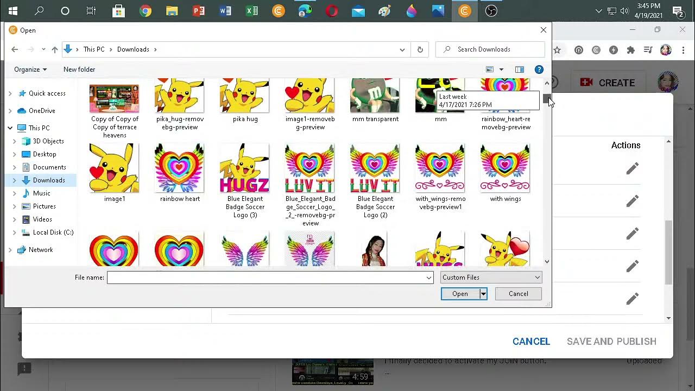Expand the Network tree node
The width and height of the screenshot is (695, 391).
(10, 250)
